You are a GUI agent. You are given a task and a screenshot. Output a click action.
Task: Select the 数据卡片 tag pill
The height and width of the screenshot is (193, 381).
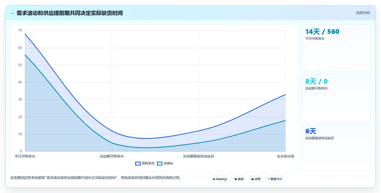tap(275, 179)
